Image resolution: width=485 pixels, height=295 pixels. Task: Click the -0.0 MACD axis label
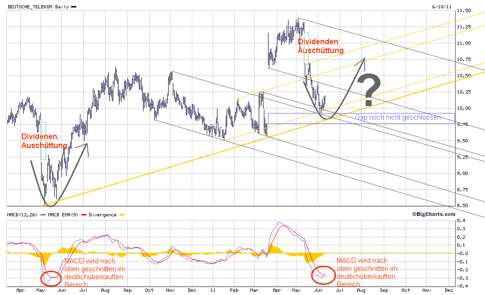point(462,254)
